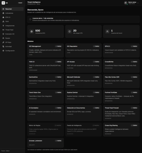Viewport: 142px width, 153px height.
Task: Click the API Keys key icon
Action: point(3,42)
